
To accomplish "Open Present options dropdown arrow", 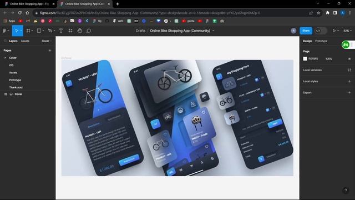I will click(x=338, y=31).
